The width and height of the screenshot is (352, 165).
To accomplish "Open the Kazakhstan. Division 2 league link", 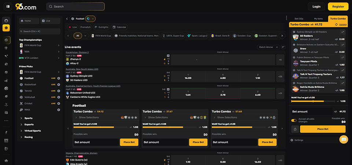I will 77,52.
